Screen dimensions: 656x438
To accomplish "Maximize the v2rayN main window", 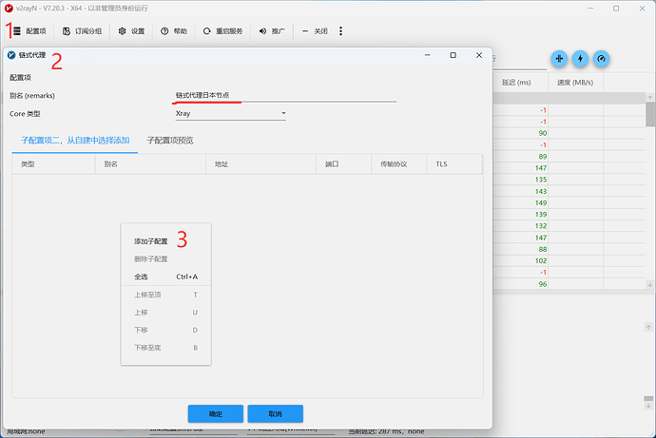I will pyautogui.click(x=616, y=9).
